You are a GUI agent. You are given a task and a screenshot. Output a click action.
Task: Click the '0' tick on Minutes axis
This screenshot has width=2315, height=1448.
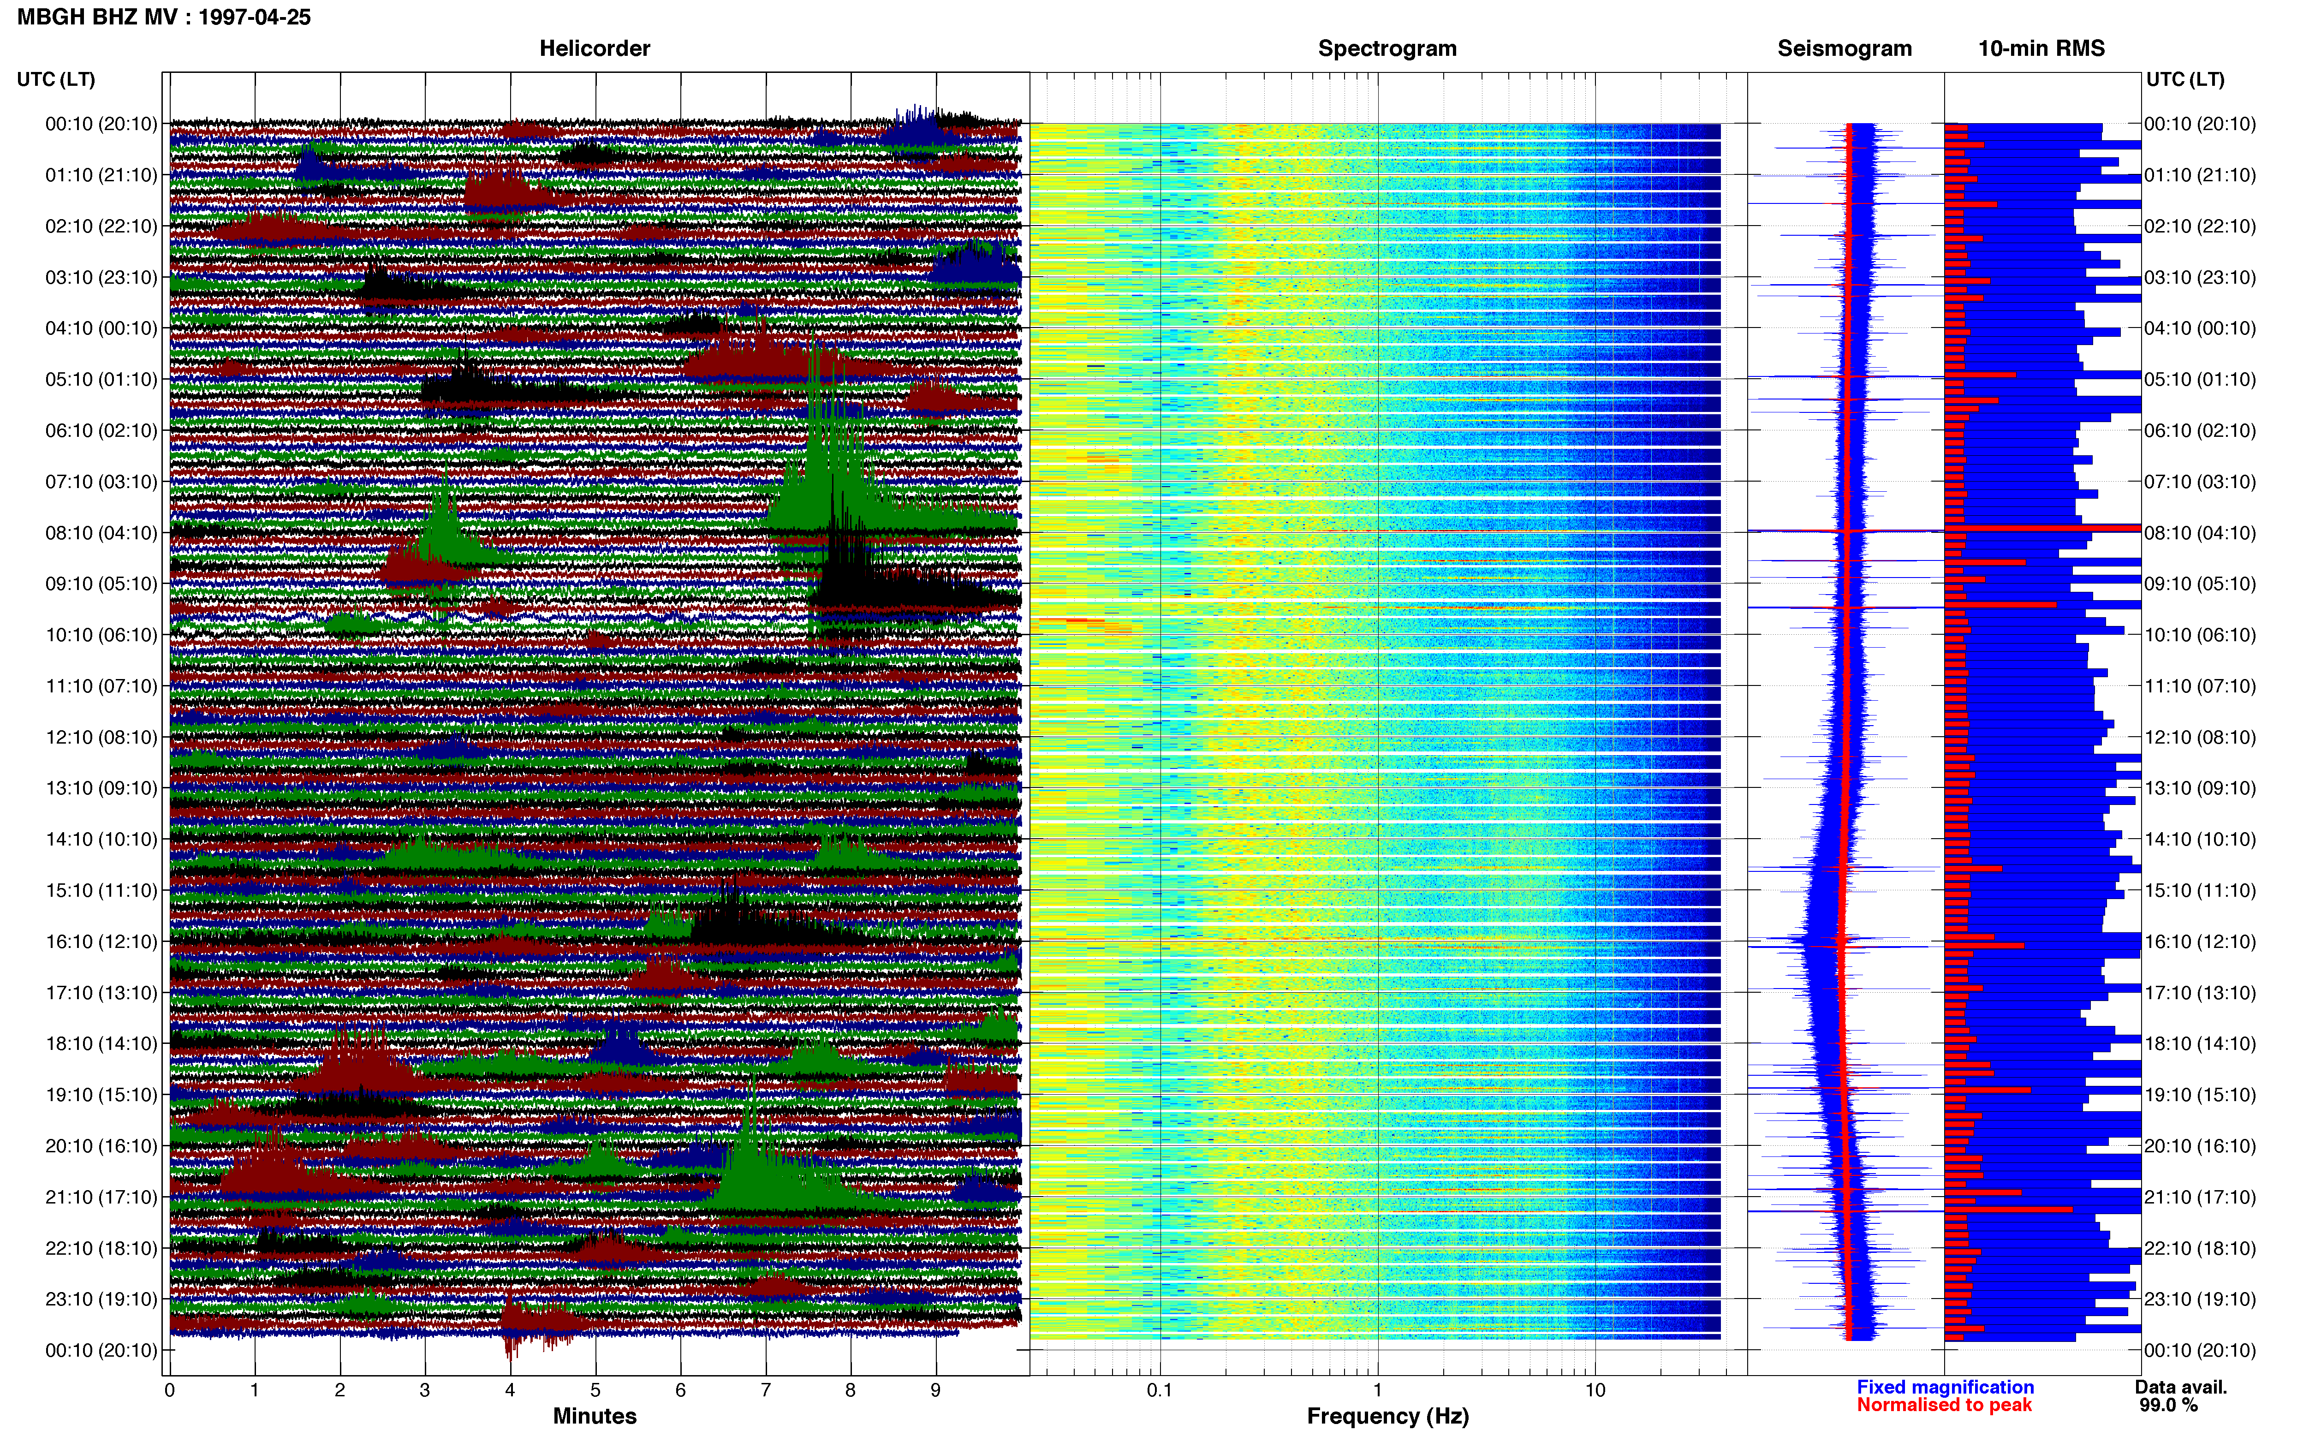169,1389
